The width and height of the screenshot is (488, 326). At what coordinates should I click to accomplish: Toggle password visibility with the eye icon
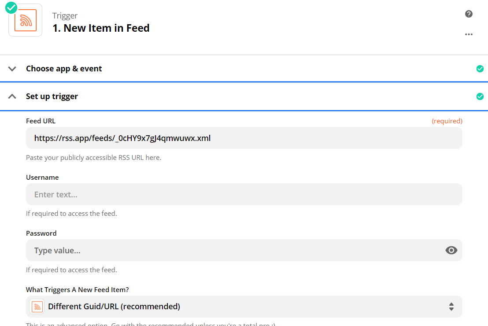[451, 251]
